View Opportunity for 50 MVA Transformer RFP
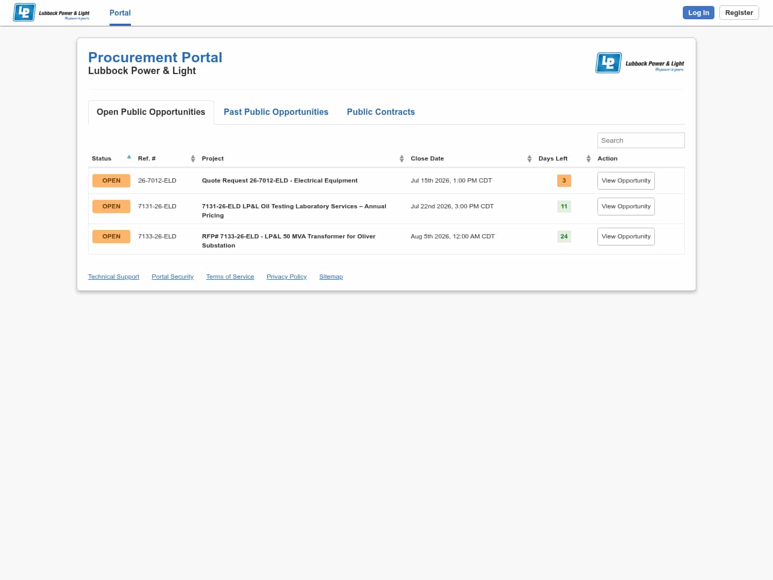This screenshot has height=580, width=773. click(x=626, y=236)
